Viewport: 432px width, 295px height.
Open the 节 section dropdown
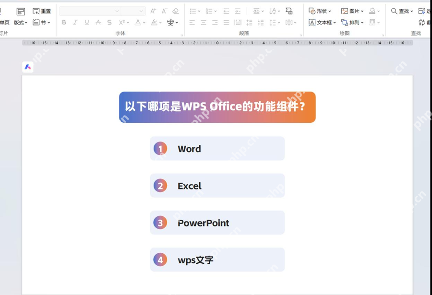[41, 23]
